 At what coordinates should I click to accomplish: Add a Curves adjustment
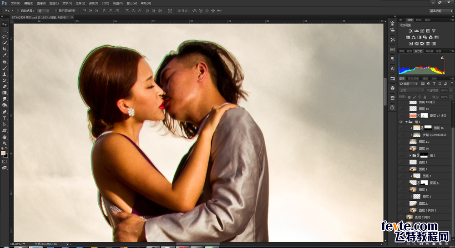coord(422,31)
